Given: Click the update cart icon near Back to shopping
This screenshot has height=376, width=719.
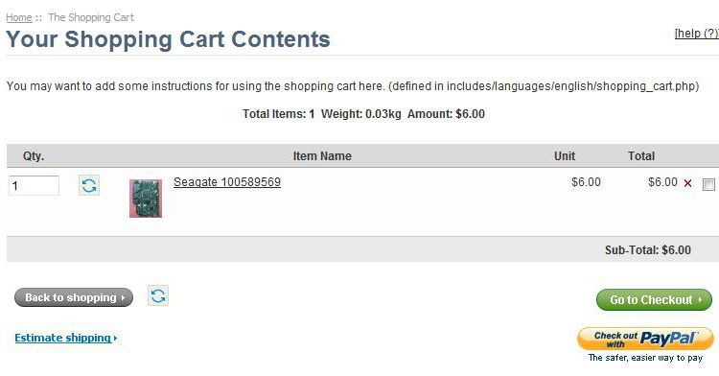Looking at the screenshot, I should pos(158,295).
